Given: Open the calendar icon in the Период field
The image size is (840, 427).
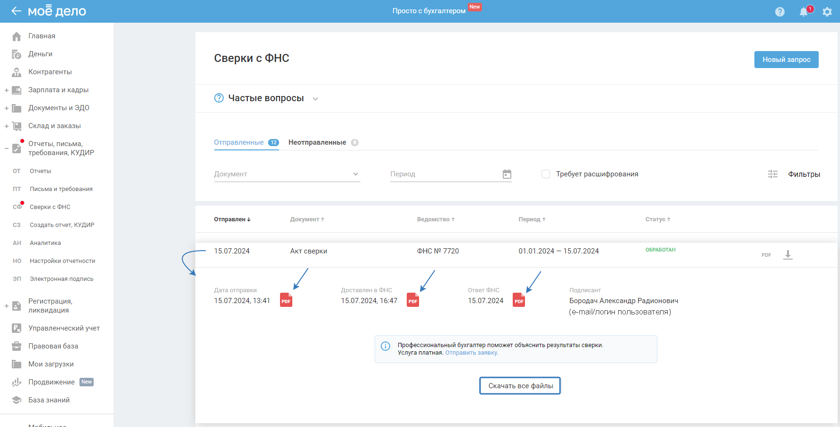Looking at the screenshot, I should pos(507,174).
